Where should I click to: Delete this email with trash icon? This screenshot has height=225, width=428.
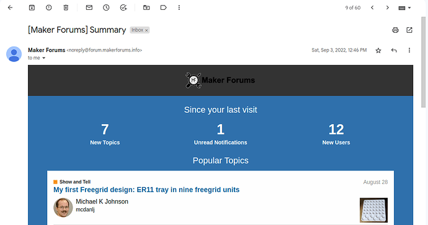66,7
